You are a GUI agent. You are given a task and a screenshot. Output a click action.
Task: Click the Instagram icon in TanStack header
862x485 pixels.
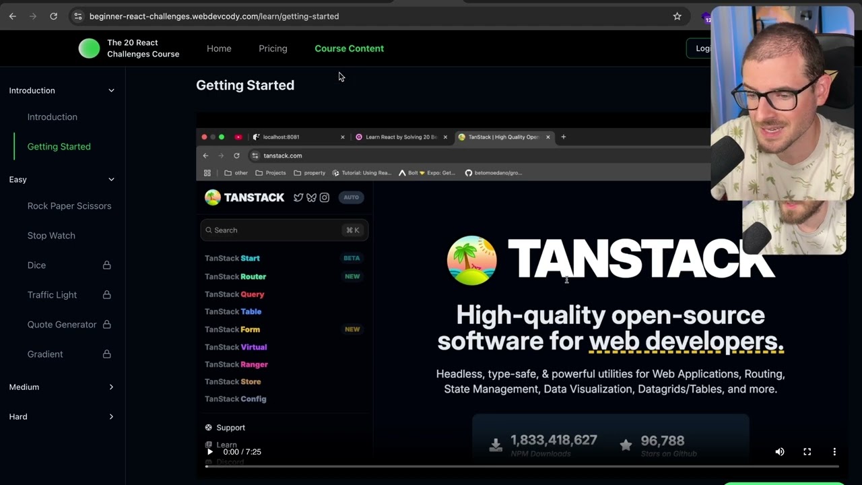point(325,197)
